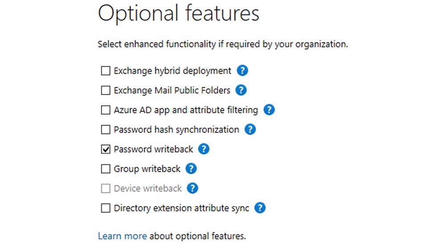The width and height of the screenshot is (445, 245).
Task: Tick the Exchange Mail Public Folders checkbox
Action: click(x=105, y=91)
